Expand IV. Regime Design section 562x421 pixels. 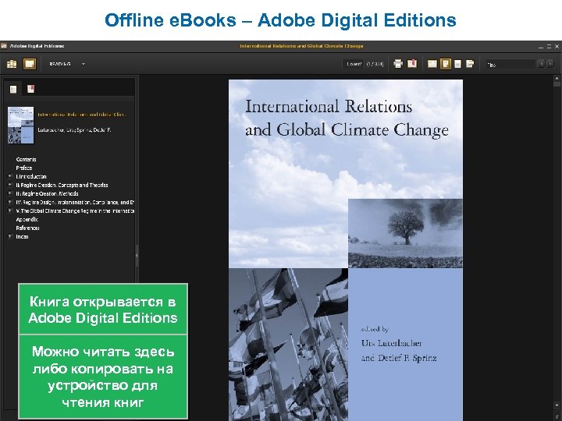10,202
